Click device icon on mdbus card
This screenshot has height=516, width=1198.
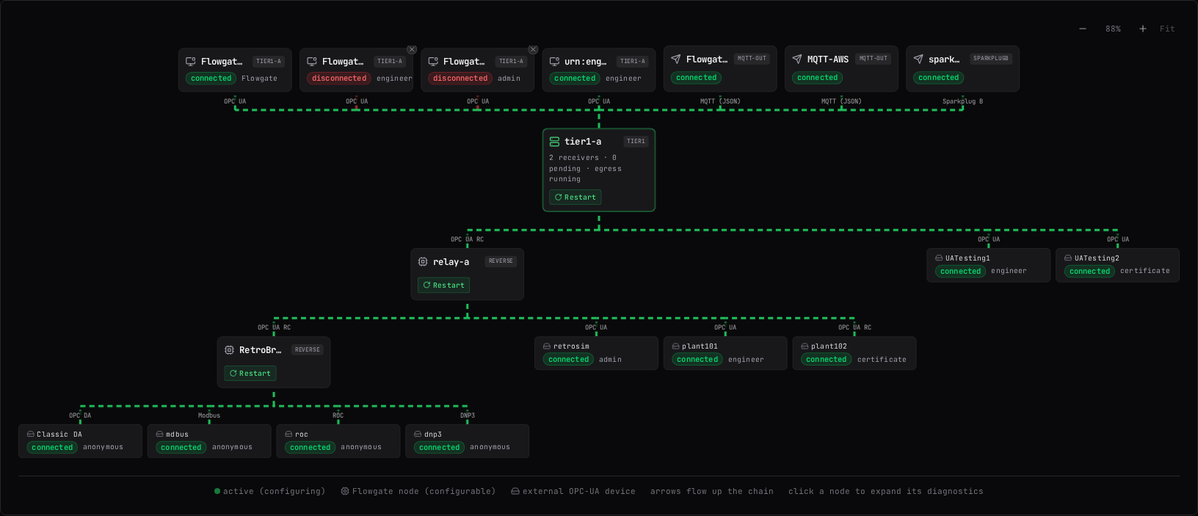point(159,435)
